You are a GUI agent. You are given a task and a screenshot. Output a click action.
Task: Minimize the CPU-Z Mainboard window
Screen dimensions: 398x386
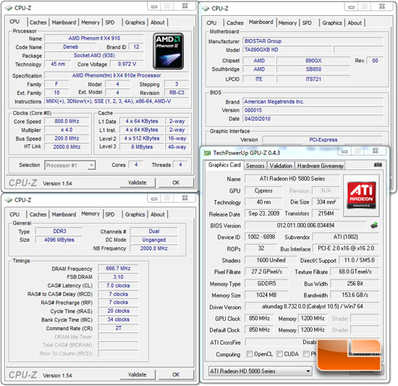(x=351, y=7)
